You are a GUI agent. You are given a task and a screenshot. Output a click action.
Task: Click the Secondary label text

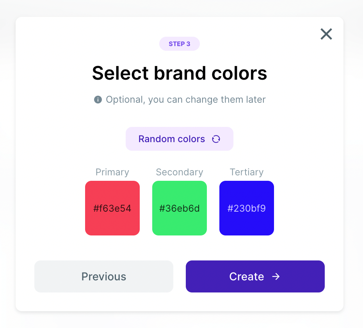point(180,172)
